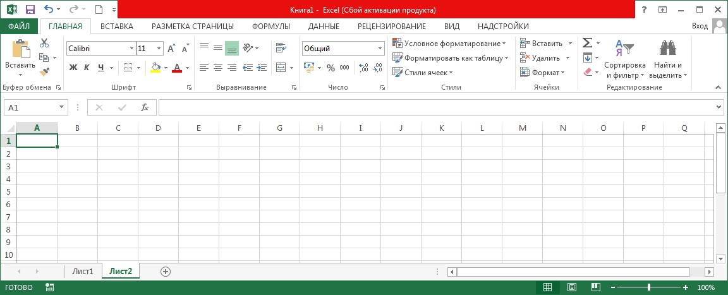This screenshot has height=295, width=728.
Task: Align text to the right
Action: point(232,68)
